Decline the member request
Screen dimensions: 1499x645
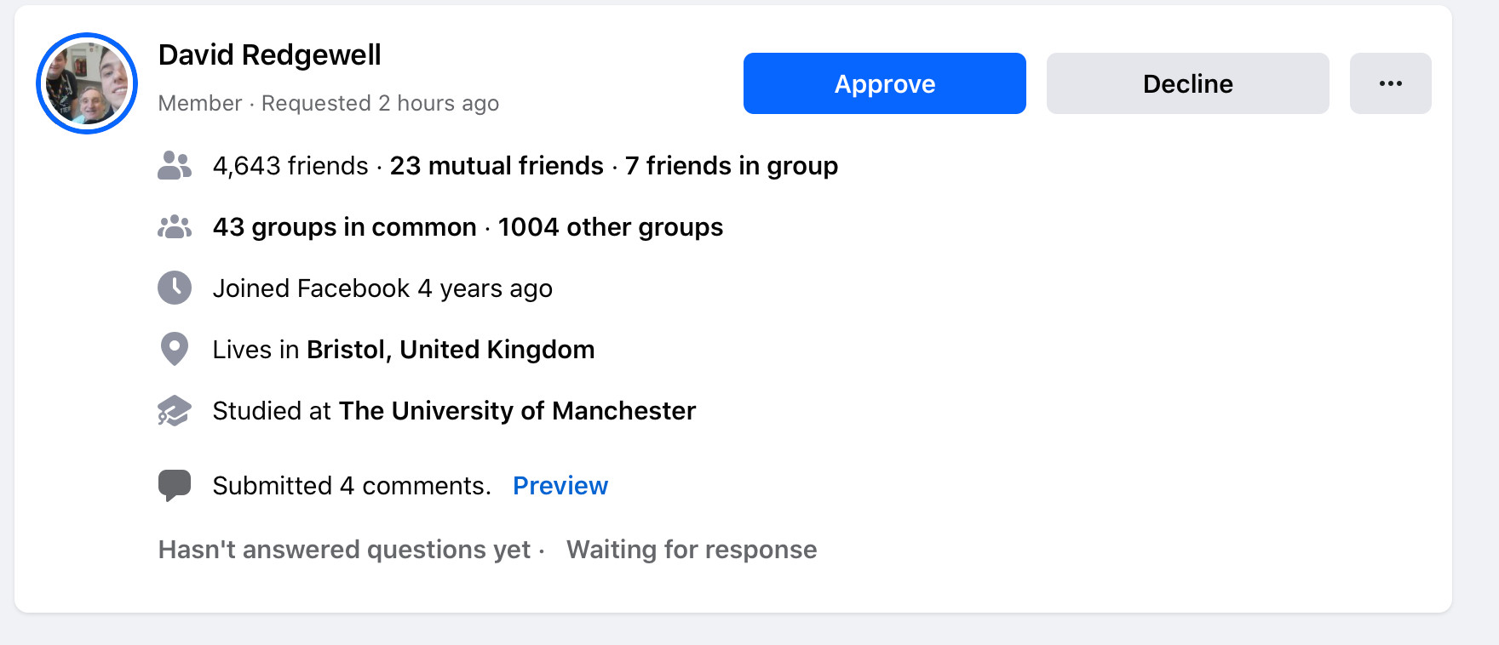coord(1187,83)
